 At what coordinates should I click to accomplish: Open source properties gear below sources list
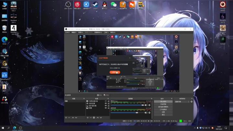click(x=94, y=118)
